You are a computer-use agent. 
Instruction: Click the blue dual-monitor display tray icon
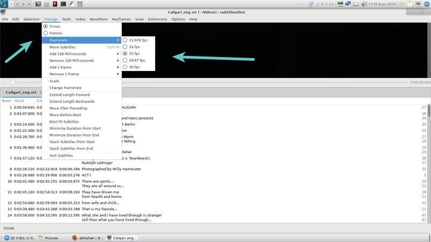pos(348,4)
